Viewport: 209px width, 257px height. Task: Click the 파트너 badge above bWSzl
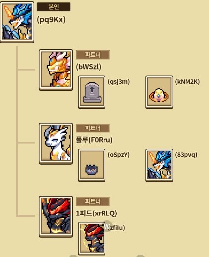pyautogui.click(x=93, y=55)
